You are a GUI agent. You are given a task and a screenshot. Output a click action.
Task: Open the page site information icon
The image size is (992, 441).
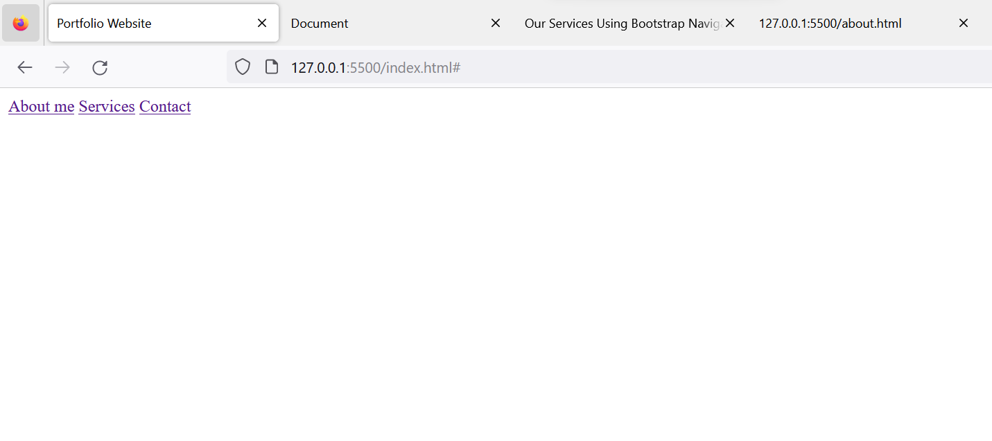pos(272,67)
